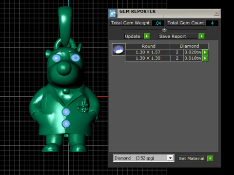The image size is (234, 175).
Task: Click the Total Gem Weight label
Action: click(x=131, y=23)
